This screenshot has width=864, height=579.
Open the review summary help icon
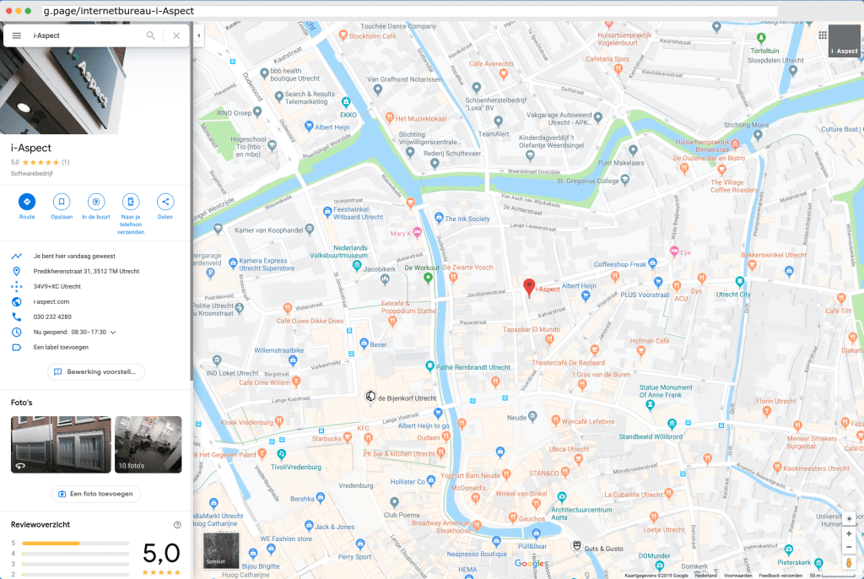click(177, 525)
